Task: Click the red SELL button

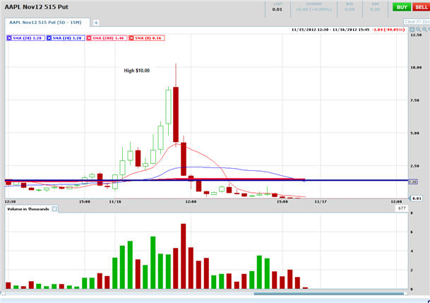Action: click(x=421, y=6)
